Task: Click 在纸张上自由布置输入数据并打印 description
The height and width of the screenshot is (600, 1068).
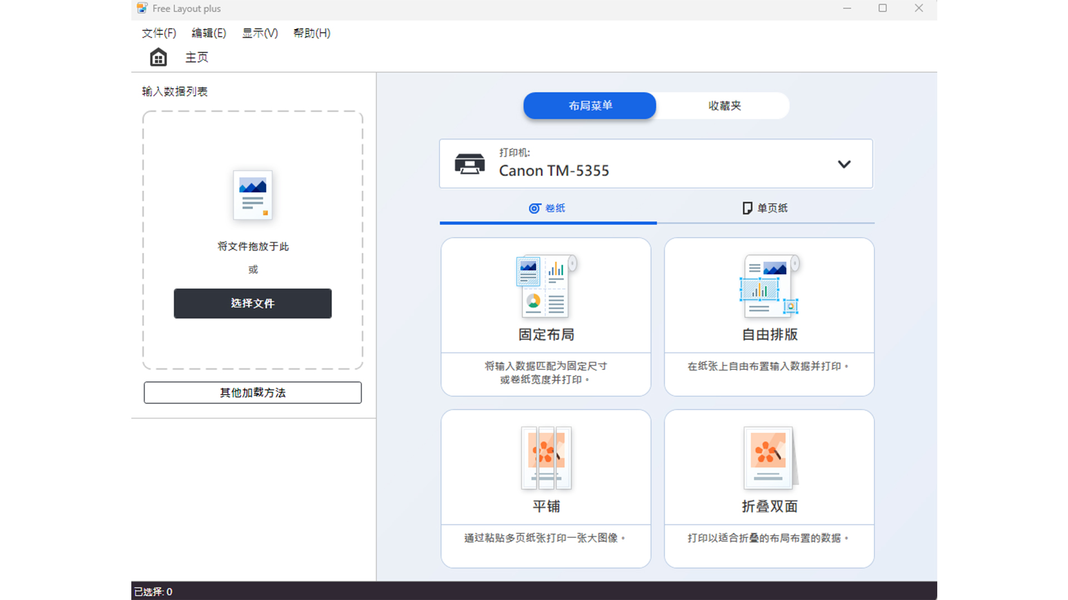Action: click(768, 366)
